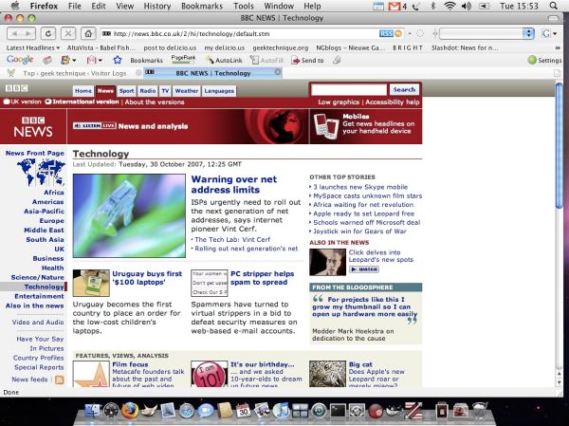Open iCal calendar icon in the Dock
The image size is (569, 426).
[x=243, y=411]
